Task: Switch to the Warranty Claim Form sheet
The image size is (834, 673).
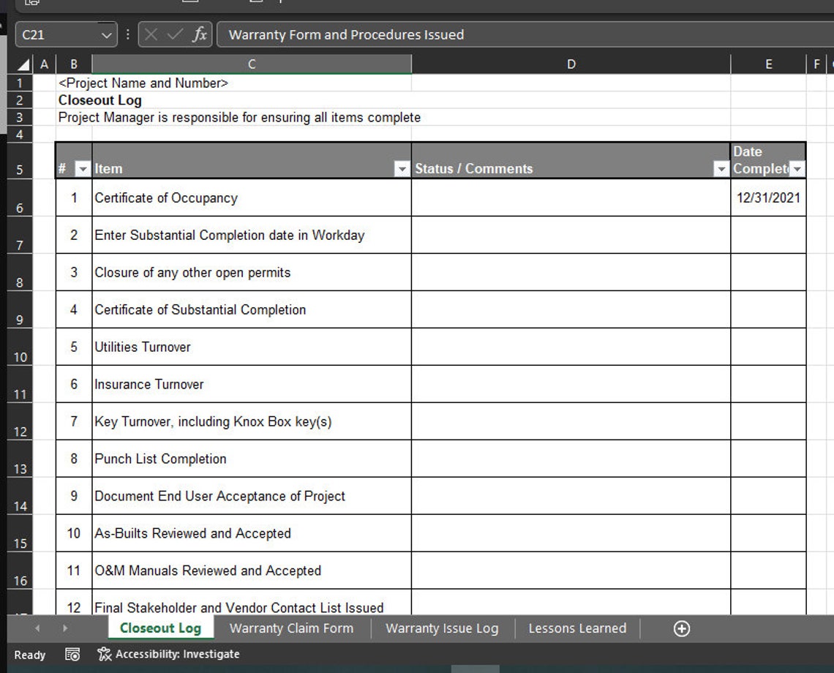Action: coord(291,628)
